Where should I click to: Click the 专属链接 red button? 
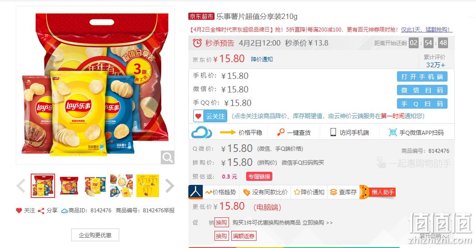pos(259,176)
